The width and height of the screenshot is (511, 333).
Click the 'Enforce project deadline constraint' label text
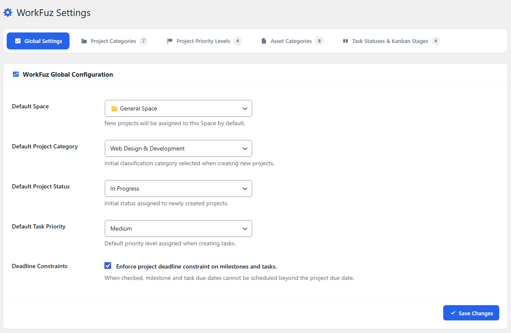[196, 266]
